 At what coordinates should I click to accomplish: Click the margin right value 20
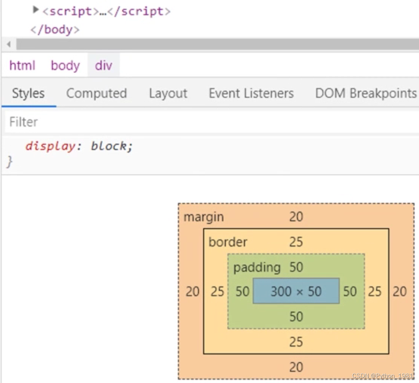pos(400,291)
